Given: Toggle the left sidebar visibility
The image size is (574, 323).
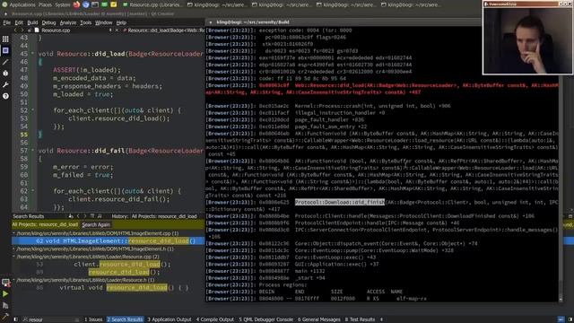Looking at the screenshot, I should point(15,319).
